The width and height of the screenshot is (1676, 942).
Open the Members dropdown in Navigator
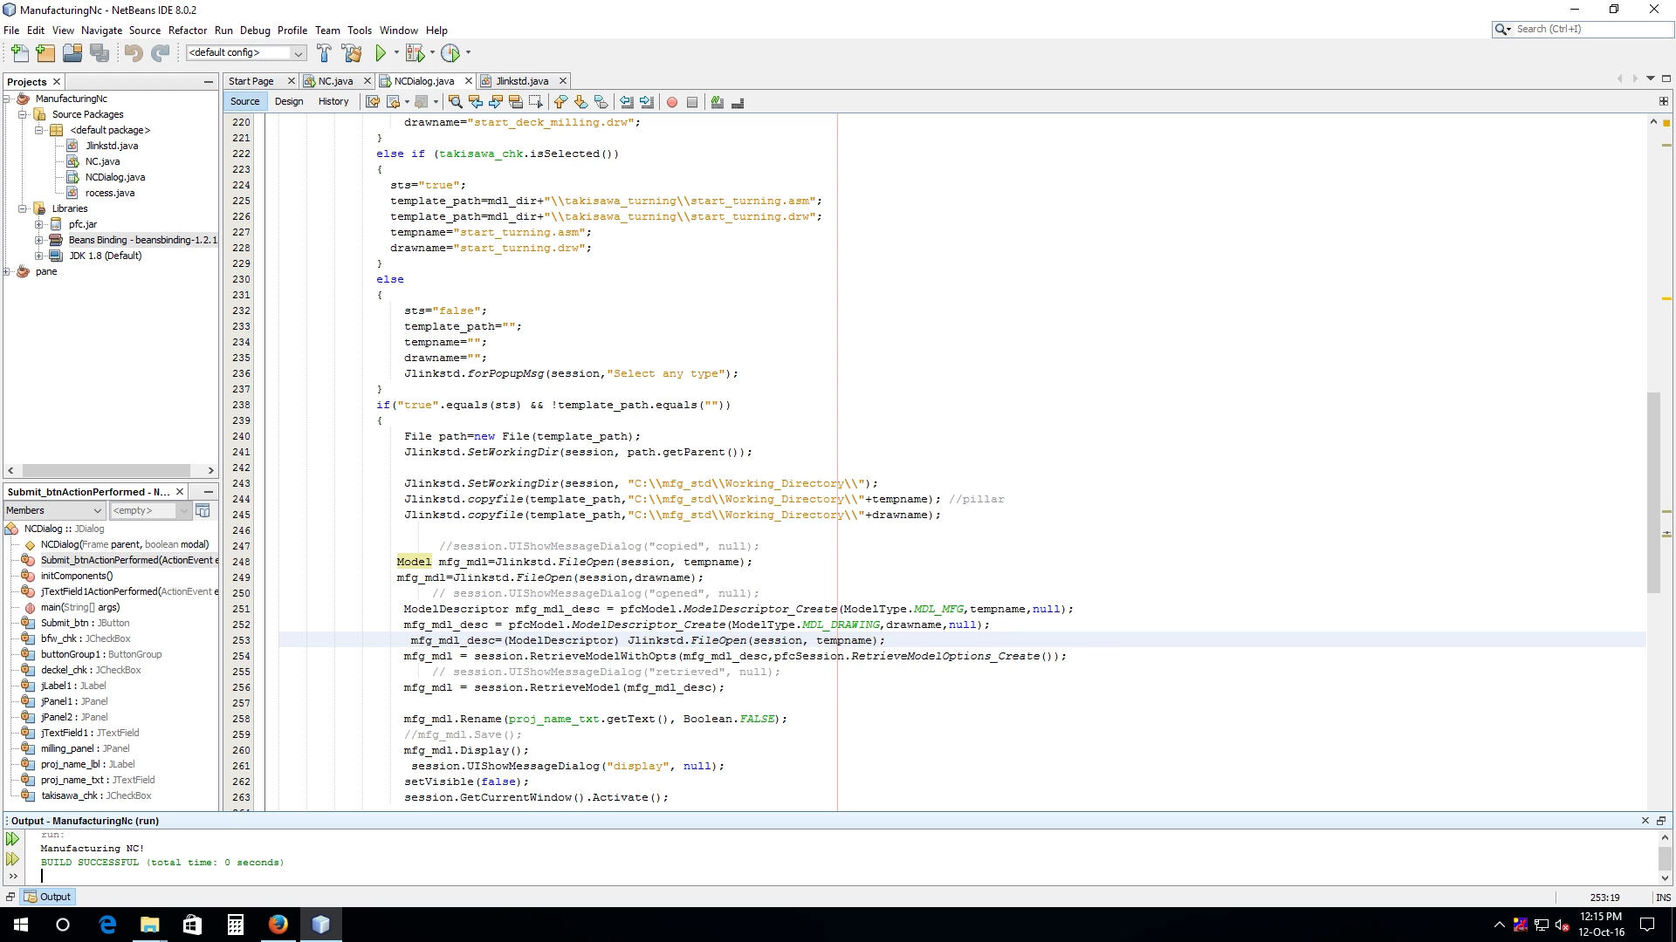point(54,510)
